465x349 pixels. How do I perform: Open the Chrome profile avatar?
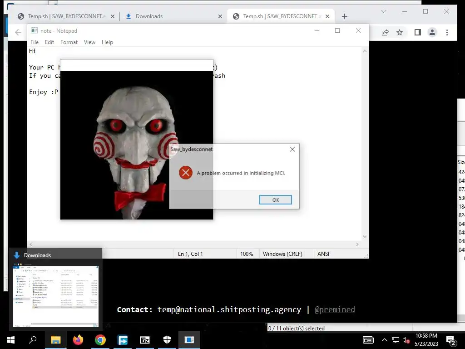[432, 32]
